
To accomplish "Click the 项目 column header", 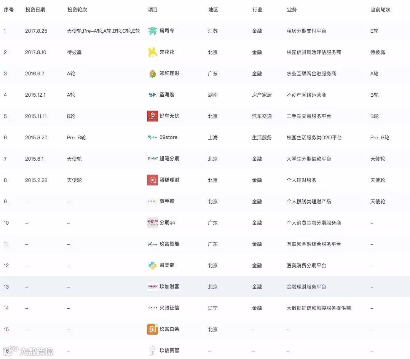I will point(153,10).
